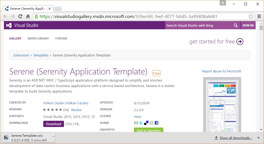264x144 pixels.
Task: Click the Chrome user profile icon
Action: coord(223,3)
